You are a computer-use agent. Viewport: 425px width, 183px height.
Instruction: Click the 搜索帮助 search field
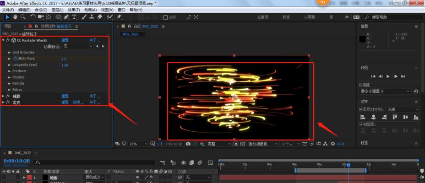coord(392,17)
